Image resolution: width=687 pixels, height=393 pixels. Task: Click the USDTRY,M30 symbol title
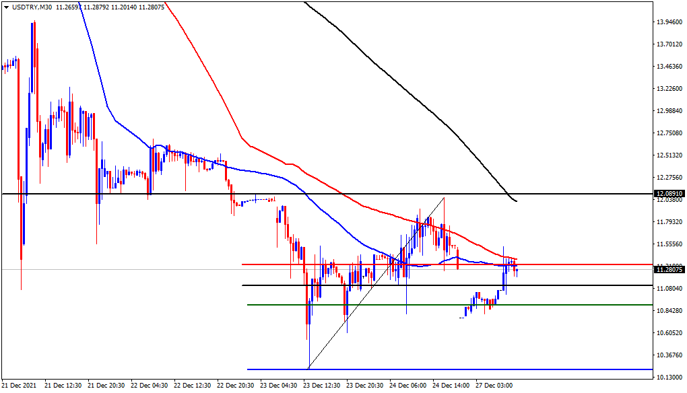(x=32, y=7)
